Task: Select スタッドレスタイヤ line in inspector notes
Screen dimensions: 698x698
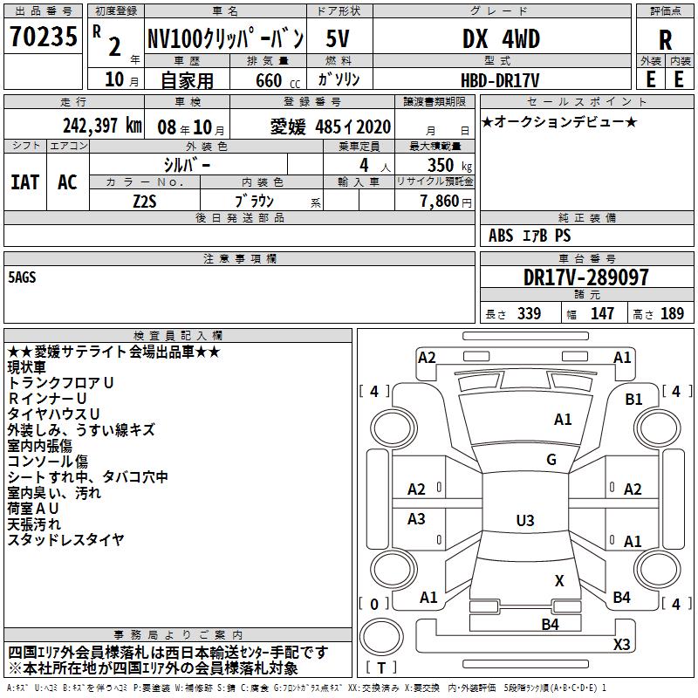Action: click(66, 540)
